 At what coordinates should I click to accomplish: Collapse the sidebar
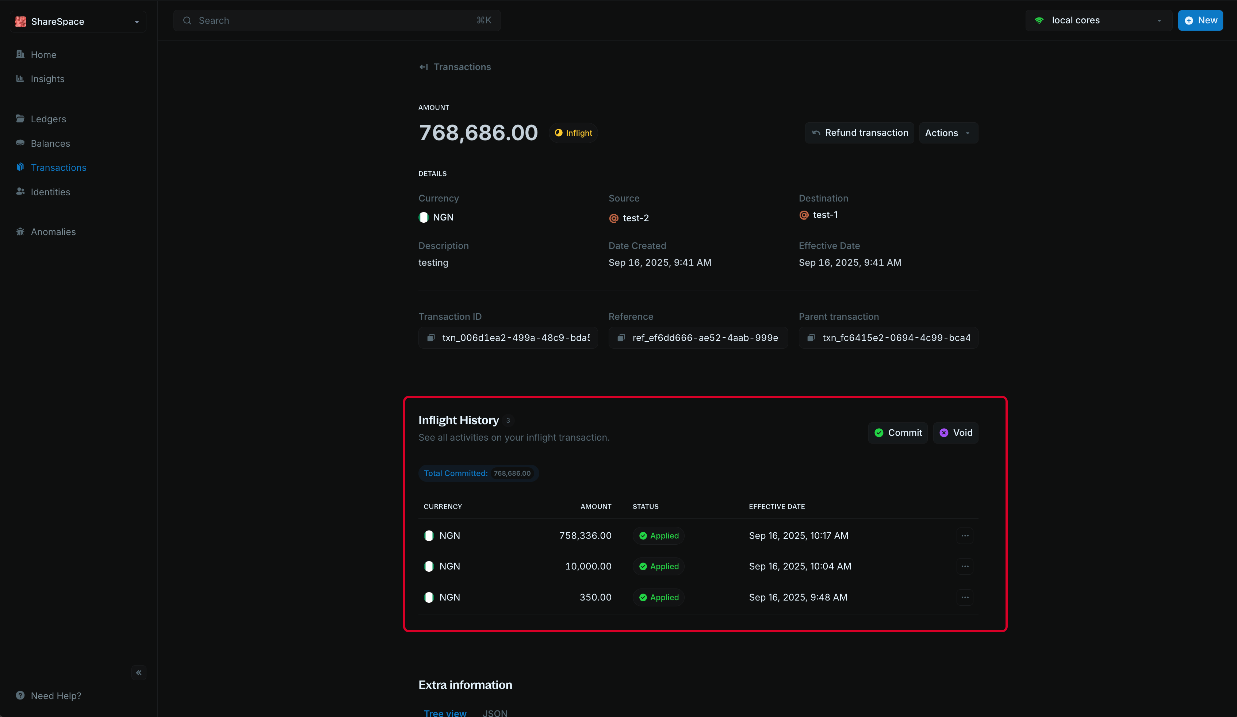(x=138, y=673)
